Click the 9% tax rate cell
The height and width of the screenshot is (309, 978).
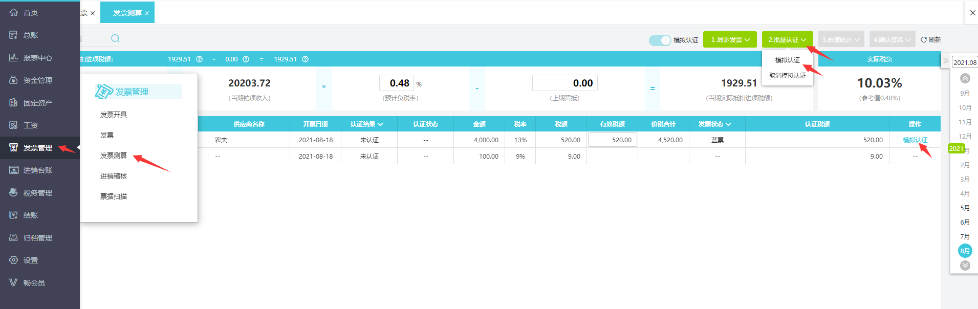(x=520, y=156)
